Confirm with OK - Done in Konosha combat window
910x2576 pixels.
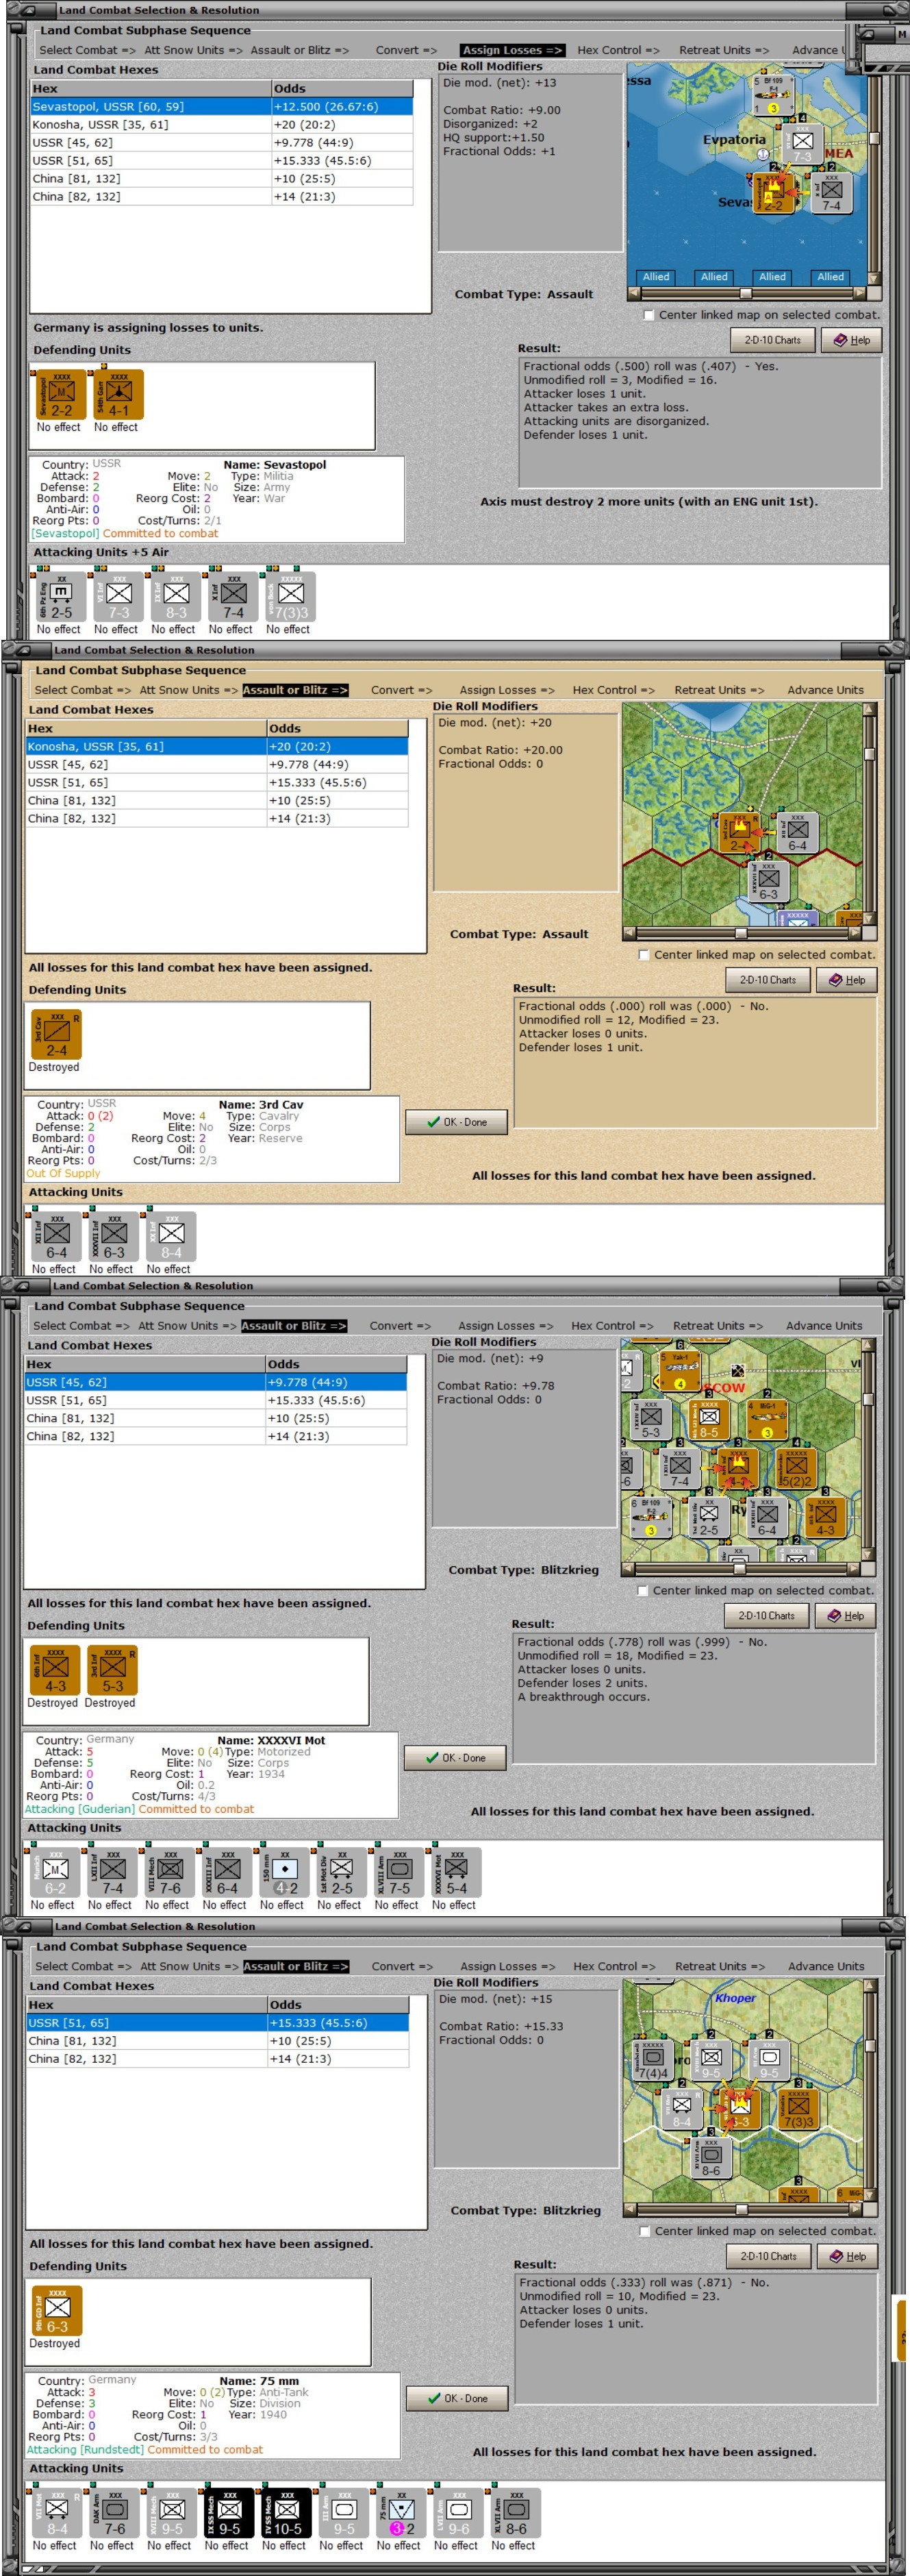[457, 1122]
